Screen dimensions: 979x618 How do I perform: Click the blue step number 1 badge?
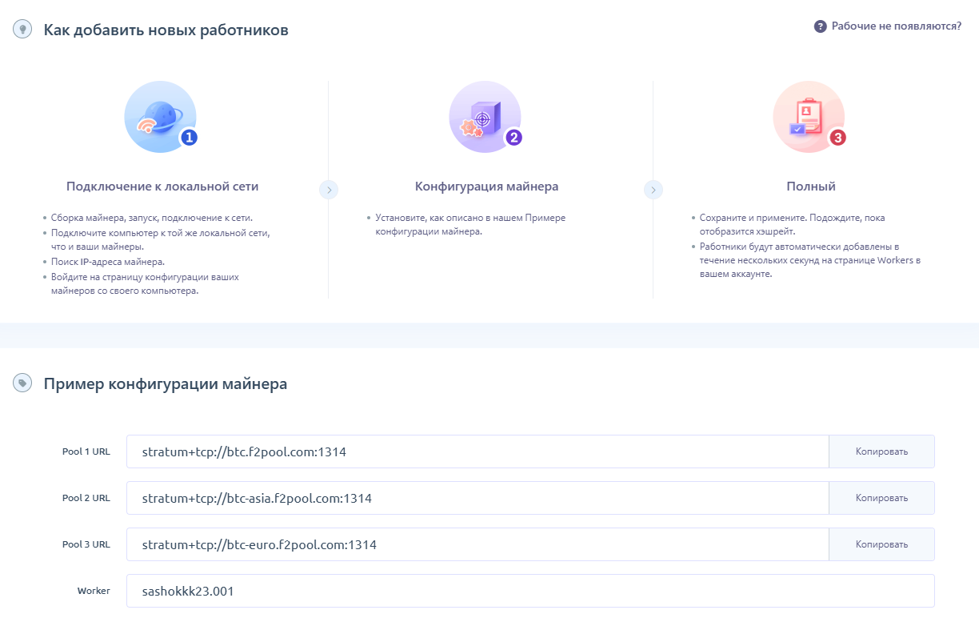[x=189, y=138]
